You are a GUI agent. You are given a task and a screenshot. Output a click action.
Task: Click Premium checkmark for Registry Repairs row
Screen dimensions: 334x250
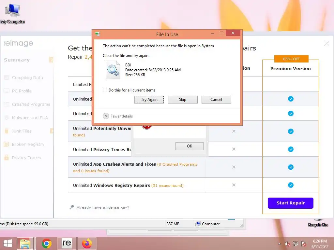tap(291, 185)
